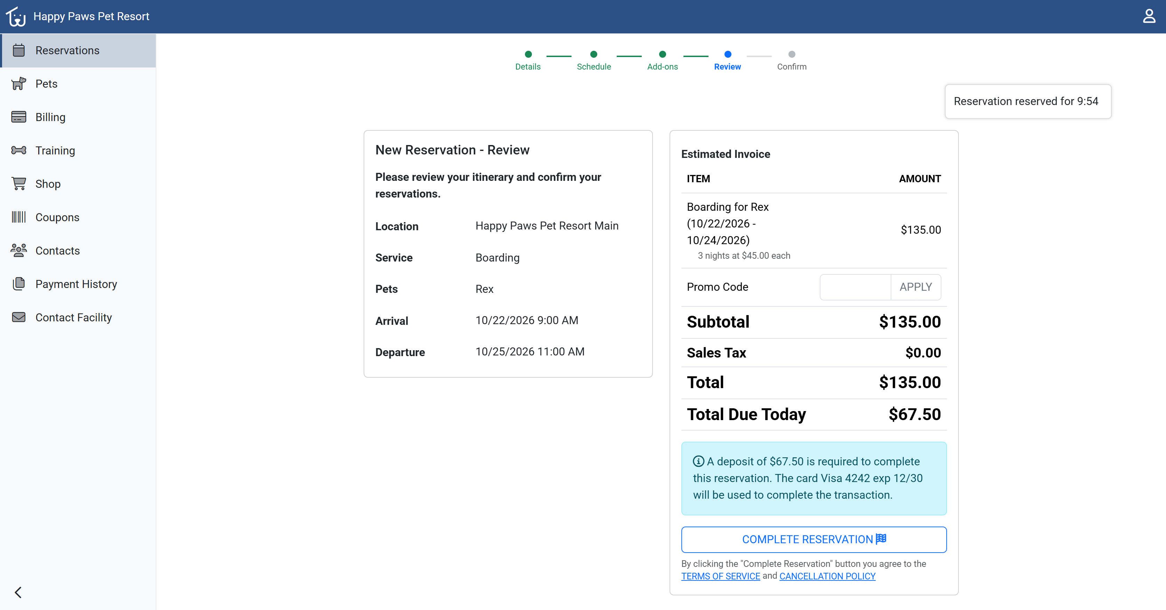Click the Departure value '10/25/2026 11:00 AM'
Viewport: 1166px width, 610px height.
530,351
